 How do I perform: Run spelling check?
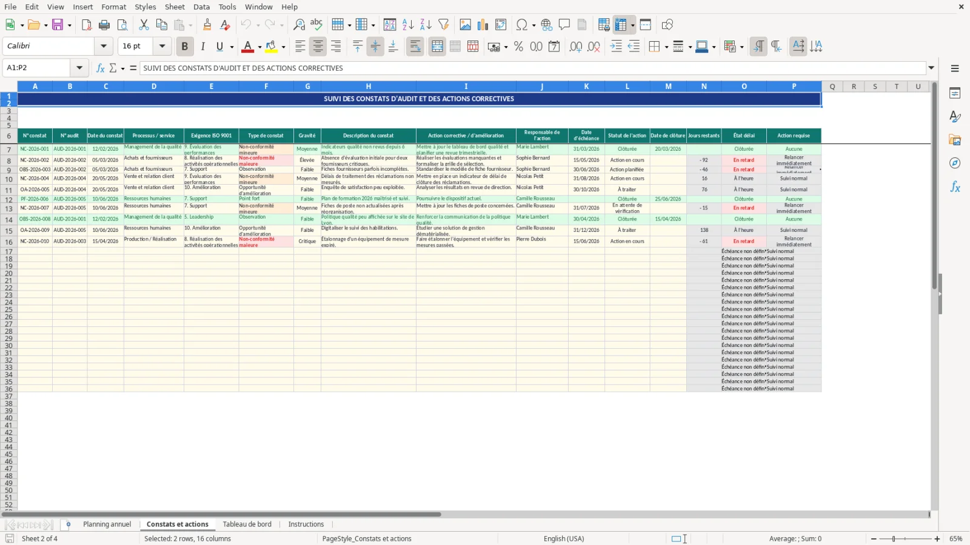(x=316, y=25)
